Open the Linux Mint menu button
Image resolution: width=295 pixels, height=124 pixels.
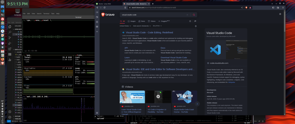point(2,2)
